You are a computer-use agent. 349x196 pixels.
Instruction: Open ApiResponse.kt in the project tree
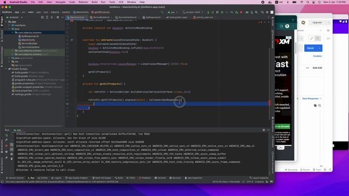pos(30,36)
